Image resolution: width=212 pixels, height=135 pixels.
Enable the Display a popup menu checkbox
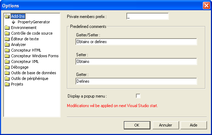pyautogui.click(x=138, y=96)
